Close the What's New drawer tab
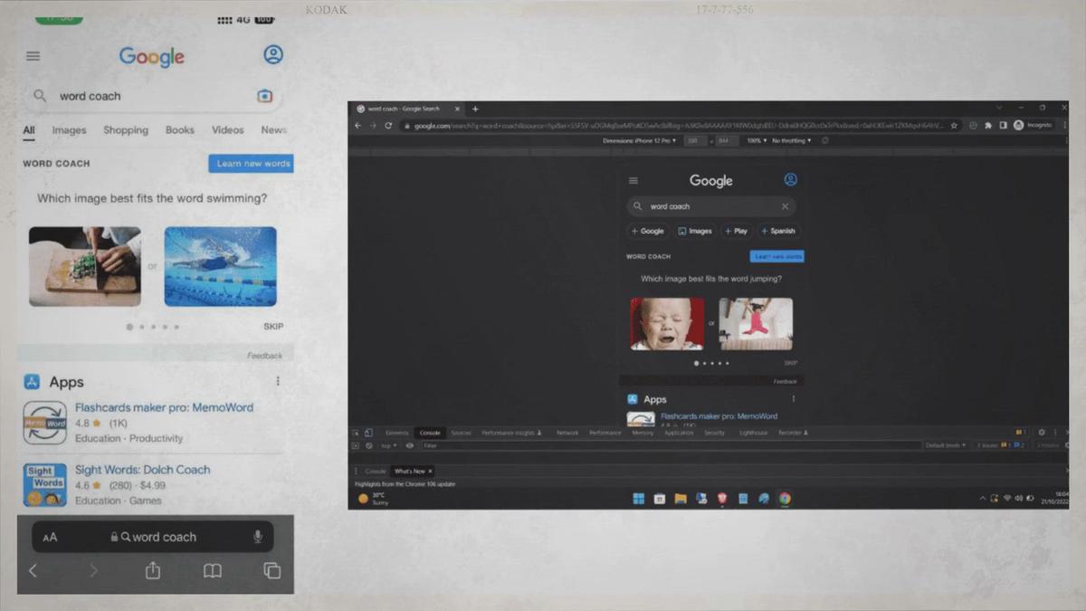The height and width of the screenshot is (611, 1086). [x=430, y=472]
